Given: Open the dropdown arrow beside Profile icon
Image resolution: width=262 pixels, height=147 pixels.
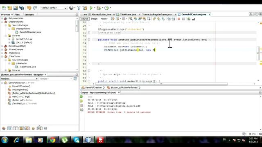Looking at the screenshot, I should (x=111, y=8).
